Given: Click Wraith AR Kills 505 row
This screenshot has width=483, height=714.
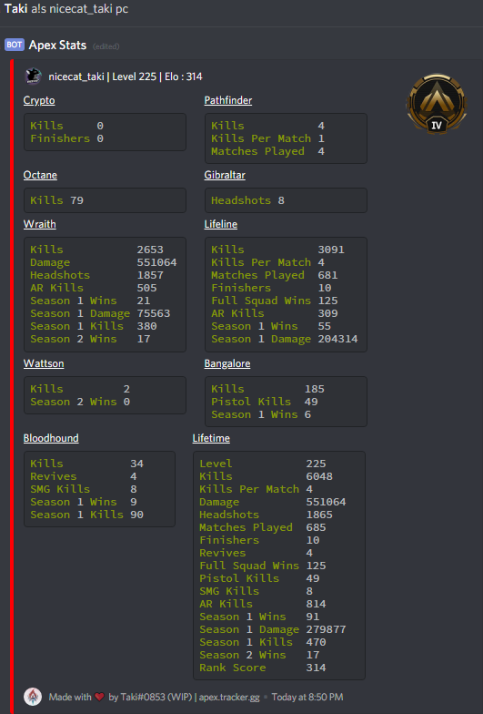Looking at the screenshot, I should pyautogui.click(x=93, y=288).
